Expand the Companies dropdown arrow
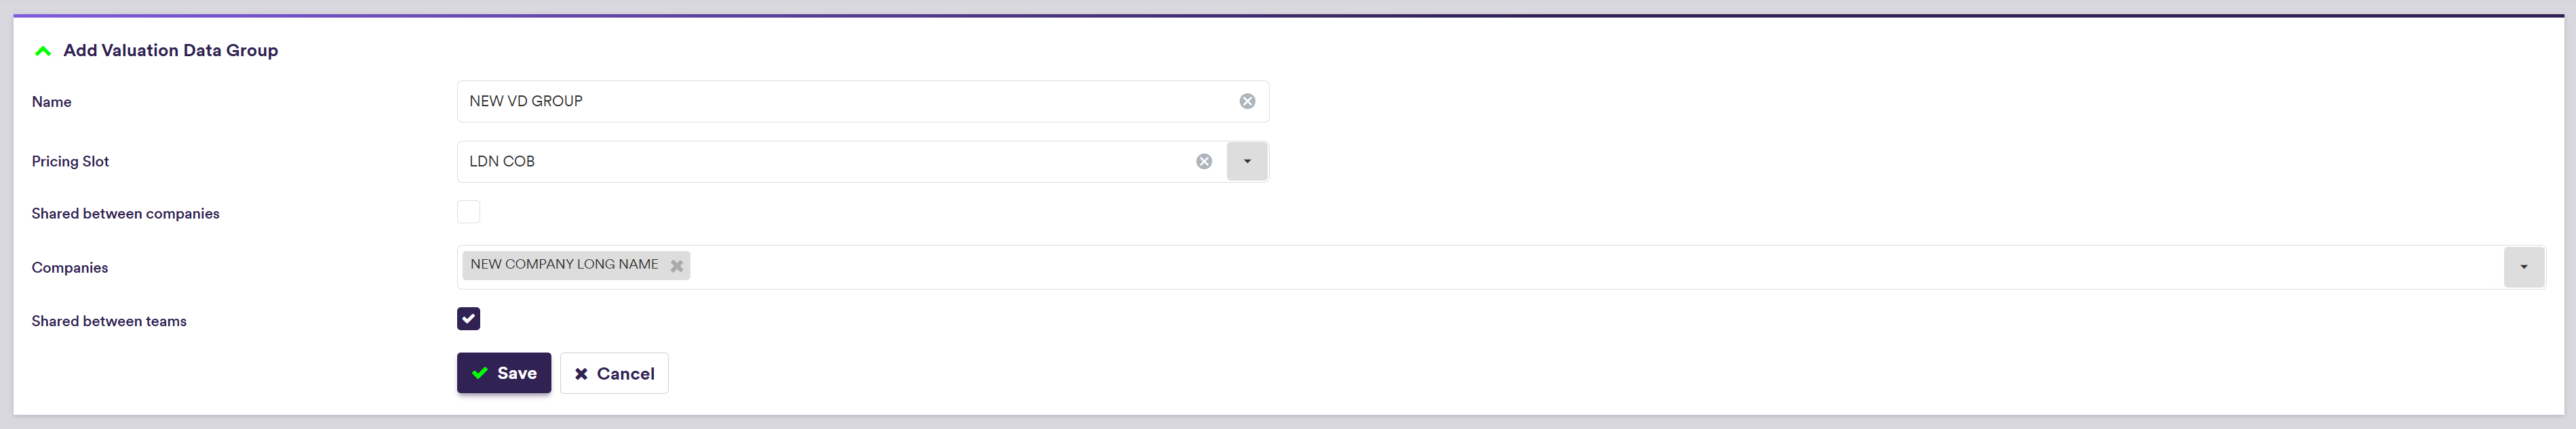This screenshot has width=2576, height=429. coord(2523,267)
